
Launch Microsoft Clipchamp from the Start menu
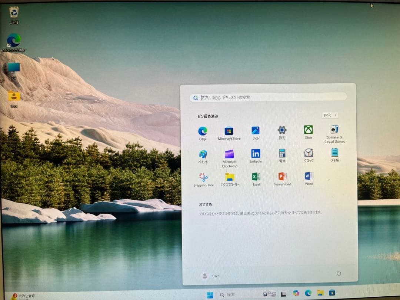[229, 154]
